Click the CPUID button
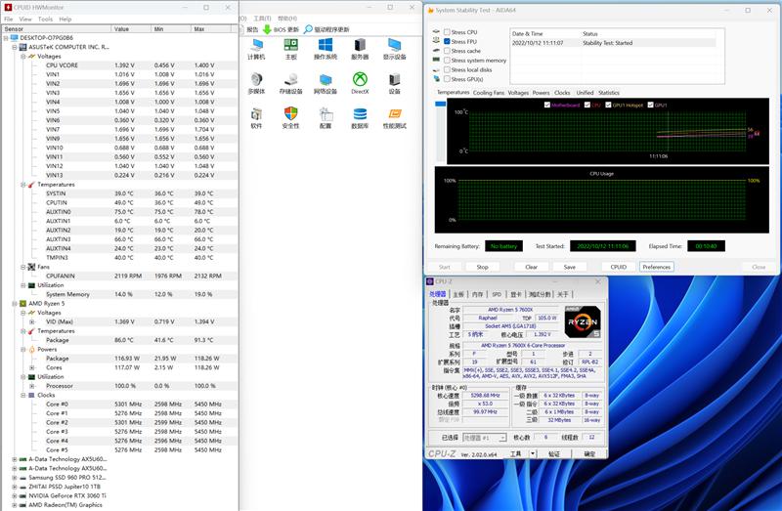The image size is (782, 511). [x=619, y=267]
